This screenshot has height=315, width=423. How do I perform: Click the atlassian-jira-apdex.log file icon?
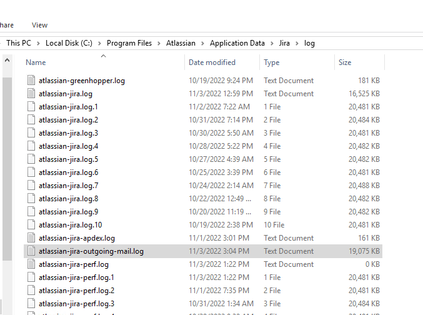click(x=31, y=237)
